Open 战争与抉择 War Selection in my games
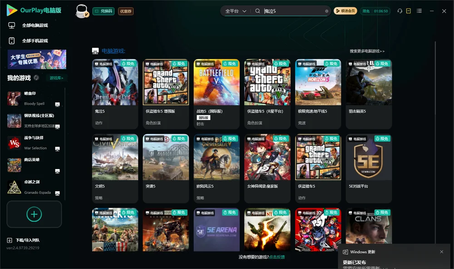 coord(34,143)
